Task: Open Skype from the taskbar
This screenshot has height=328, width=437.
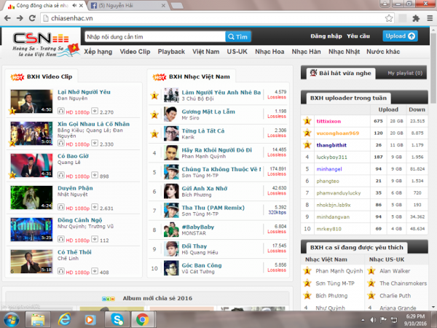Action: (117, 319)
